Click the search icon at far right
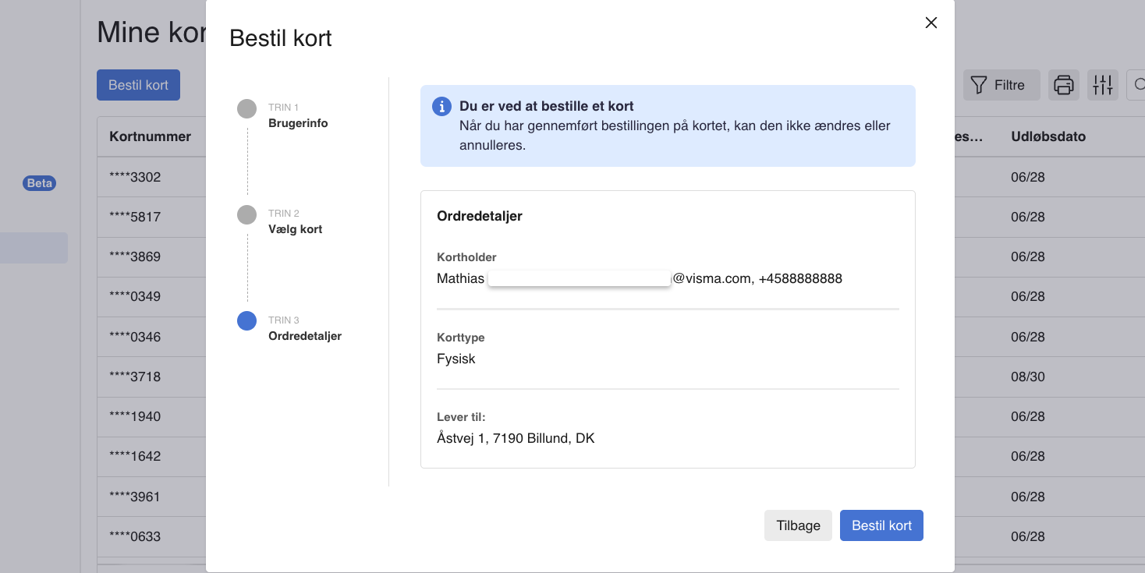 pos(1138,85)
